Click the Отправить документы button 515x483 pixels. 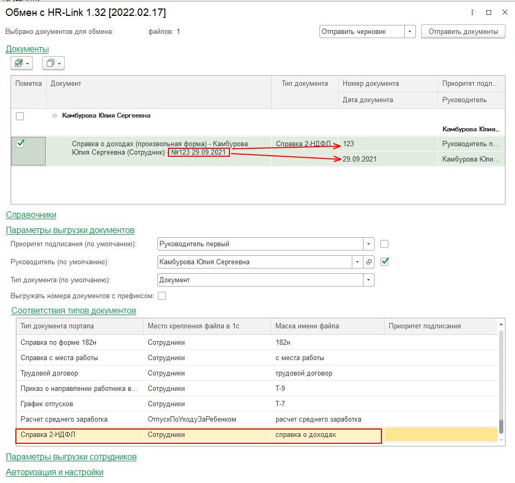pos(463,32)
